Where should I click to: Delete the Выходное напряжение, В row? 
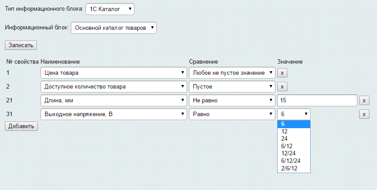(x=364, y=114)
